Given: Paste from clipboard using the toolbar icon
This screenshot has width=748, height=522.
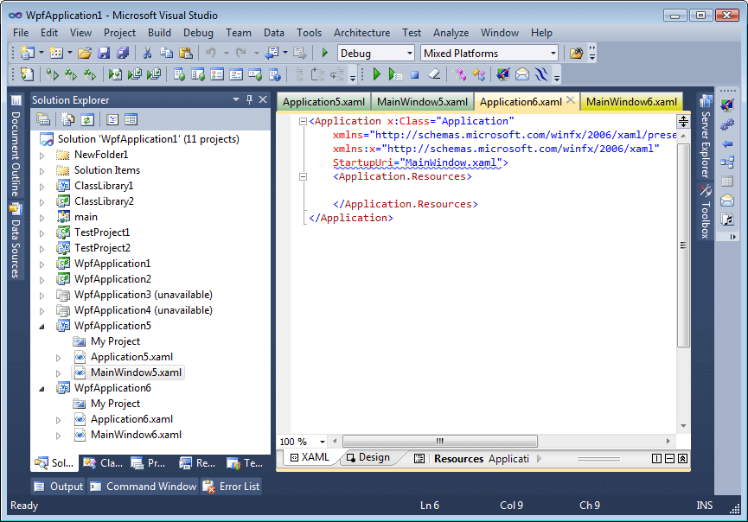Looking at the screenshot, I should click(x=185, y=53).
